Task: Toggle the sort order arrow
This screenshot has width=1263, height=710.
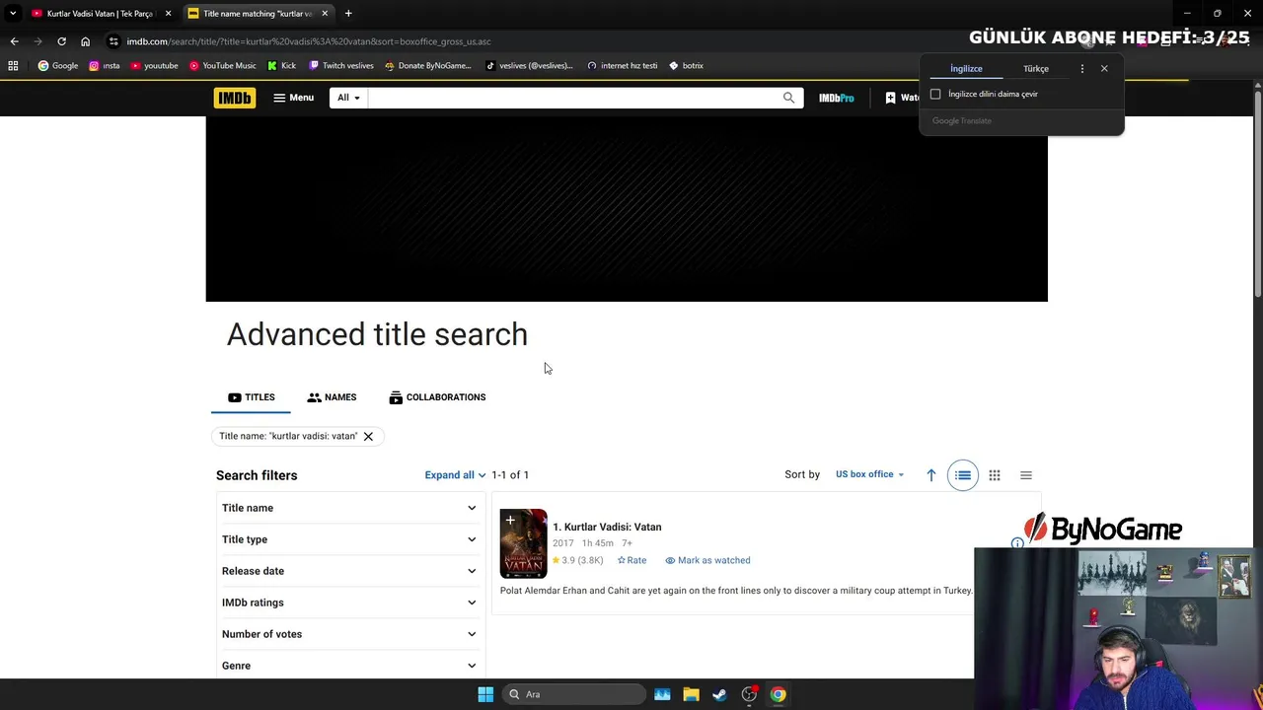Action: click(x=930, y=475)
